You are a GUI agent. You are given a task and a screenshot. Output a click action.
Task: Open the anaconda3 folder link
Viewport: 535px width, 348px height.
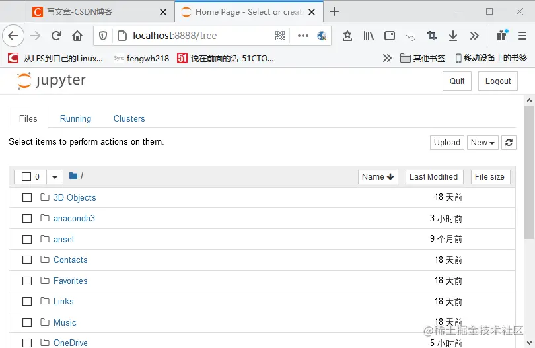click(x=74, y=219)
